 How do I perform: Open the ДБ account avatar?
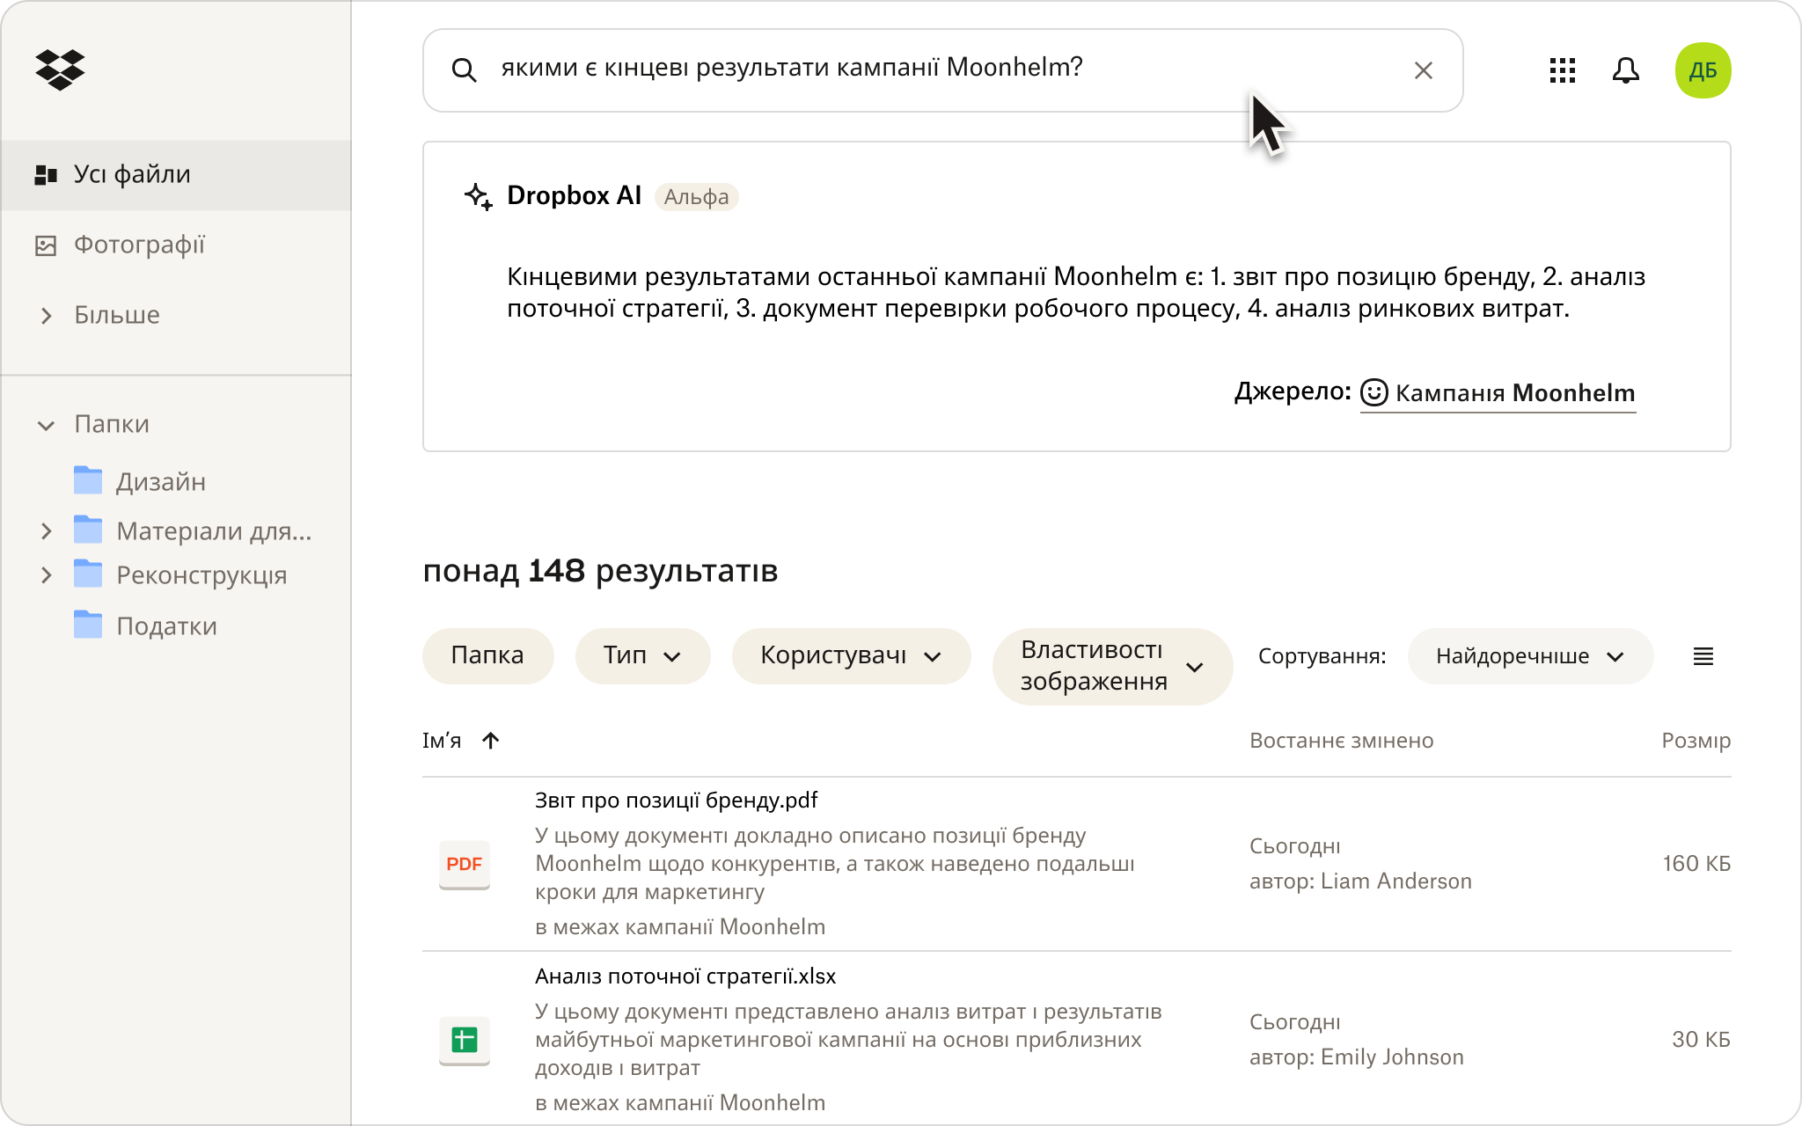(1703, 70)
